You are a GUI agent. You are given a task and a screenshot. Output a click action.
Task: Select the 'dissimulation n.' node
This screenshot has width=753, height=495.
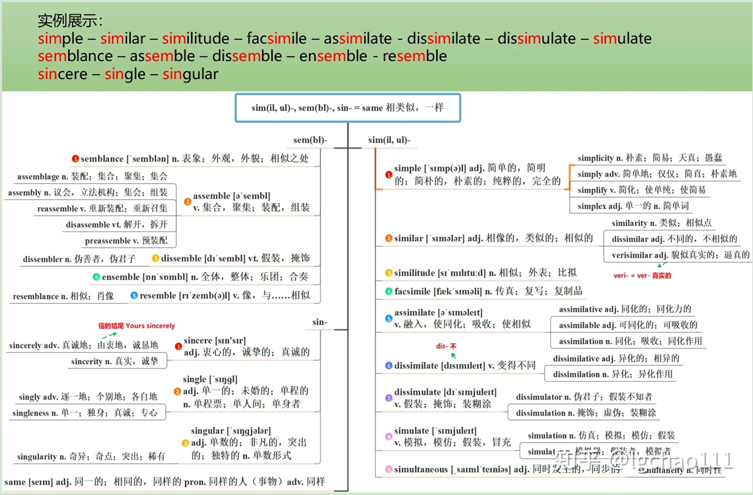[x=586, y=413]
